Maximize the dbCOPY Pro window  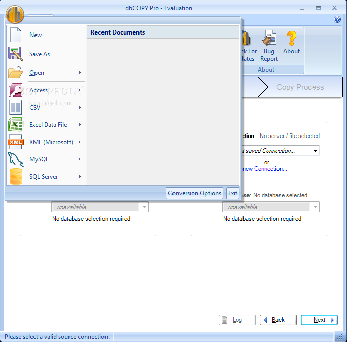[x=318, y=8]
